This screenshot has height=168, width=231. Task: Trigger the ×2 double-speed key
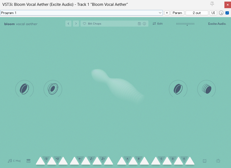point(57,159)
